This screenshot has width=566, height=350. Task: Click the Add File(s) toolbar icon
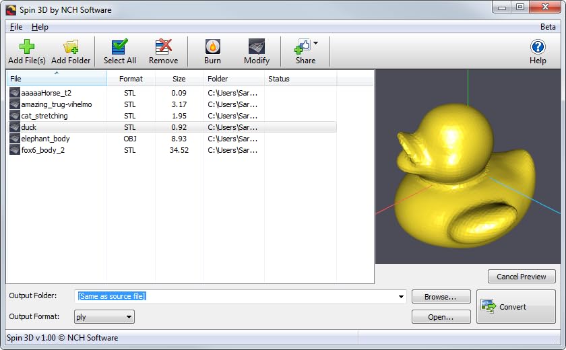point(27,46)
